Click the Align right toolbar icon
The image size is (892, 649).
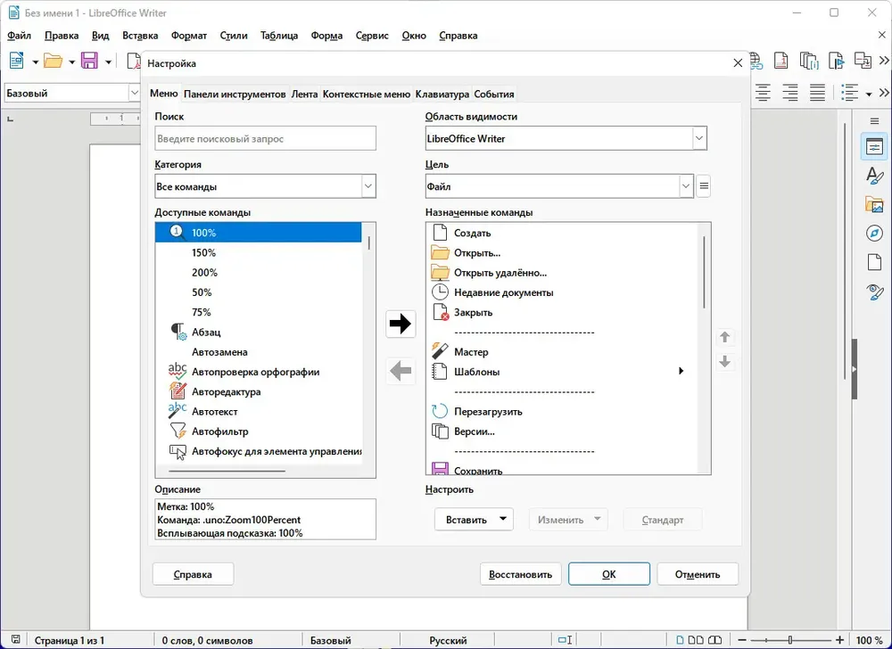(x=790, y=93)
